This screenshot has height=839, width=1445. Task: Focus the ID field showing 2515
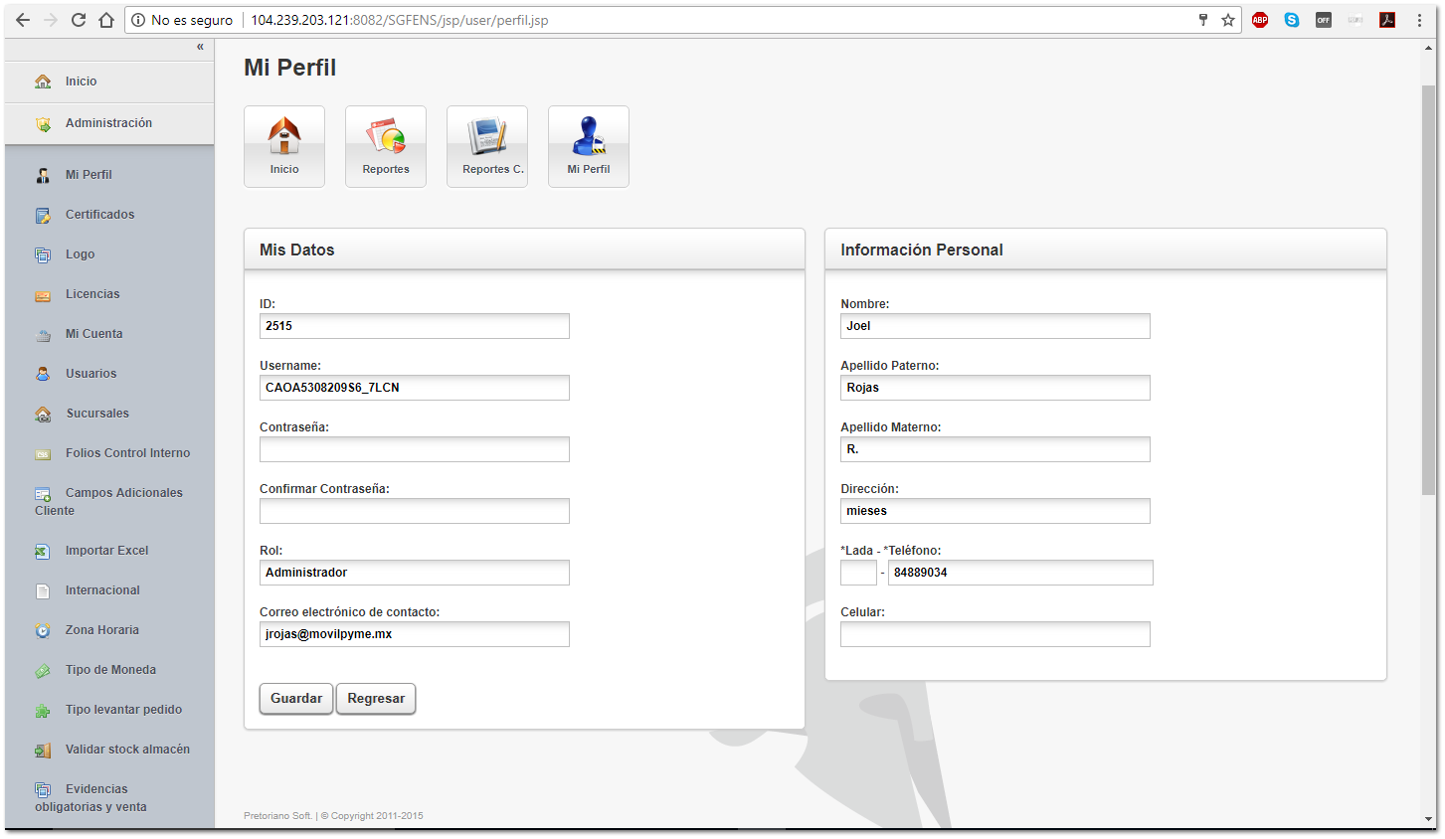tap(415, 326)
